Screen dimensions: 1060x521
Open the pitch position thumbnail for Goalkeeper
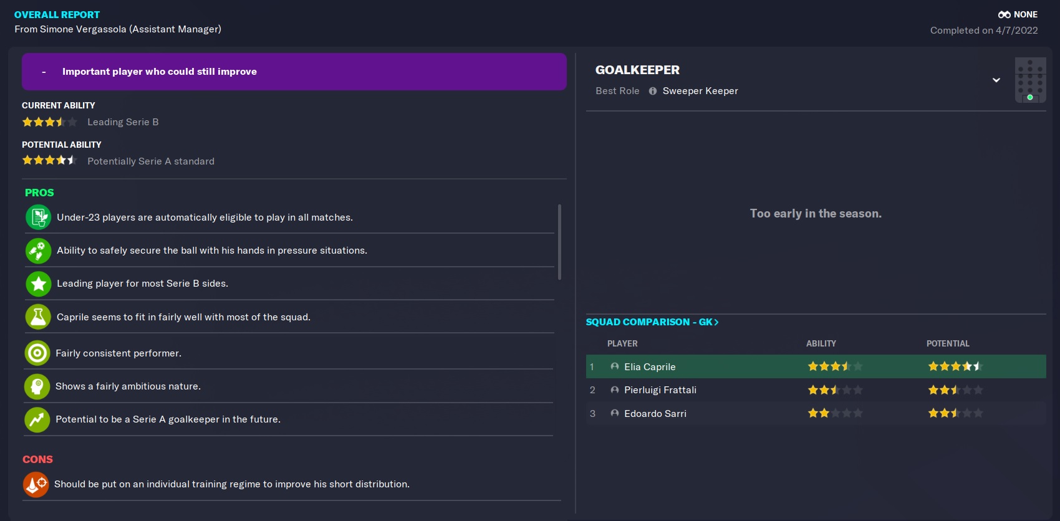pyautogui.click(x=1030, y=80)
